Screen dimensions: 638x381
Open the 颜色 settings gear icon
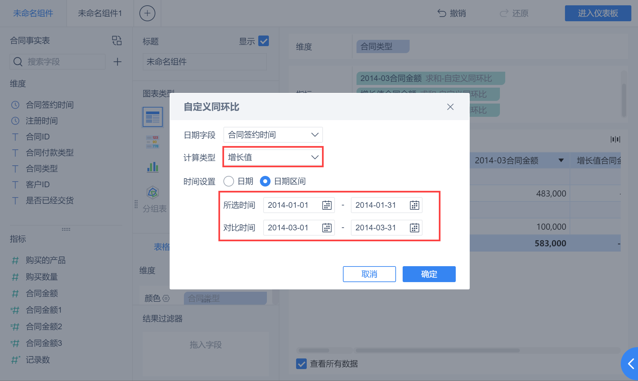(x=166, y=298)
